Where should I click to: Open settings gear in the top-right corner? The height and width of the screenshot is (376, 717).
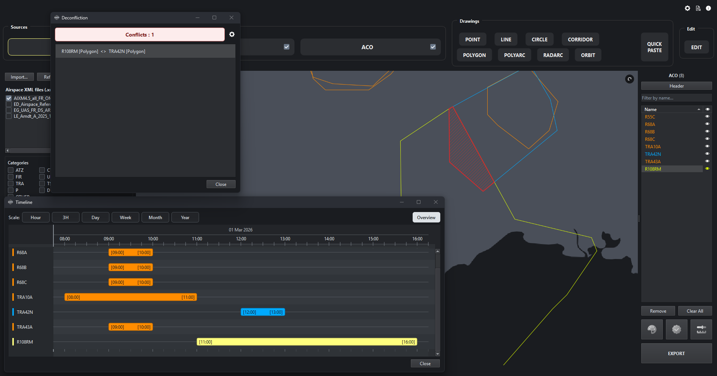[687, 8]
